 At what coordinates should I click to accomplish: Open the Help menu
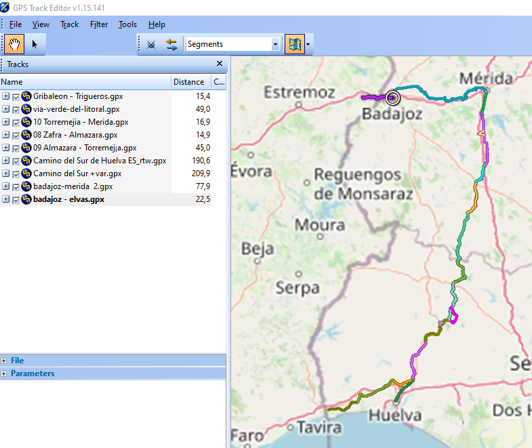click(157, 24)
